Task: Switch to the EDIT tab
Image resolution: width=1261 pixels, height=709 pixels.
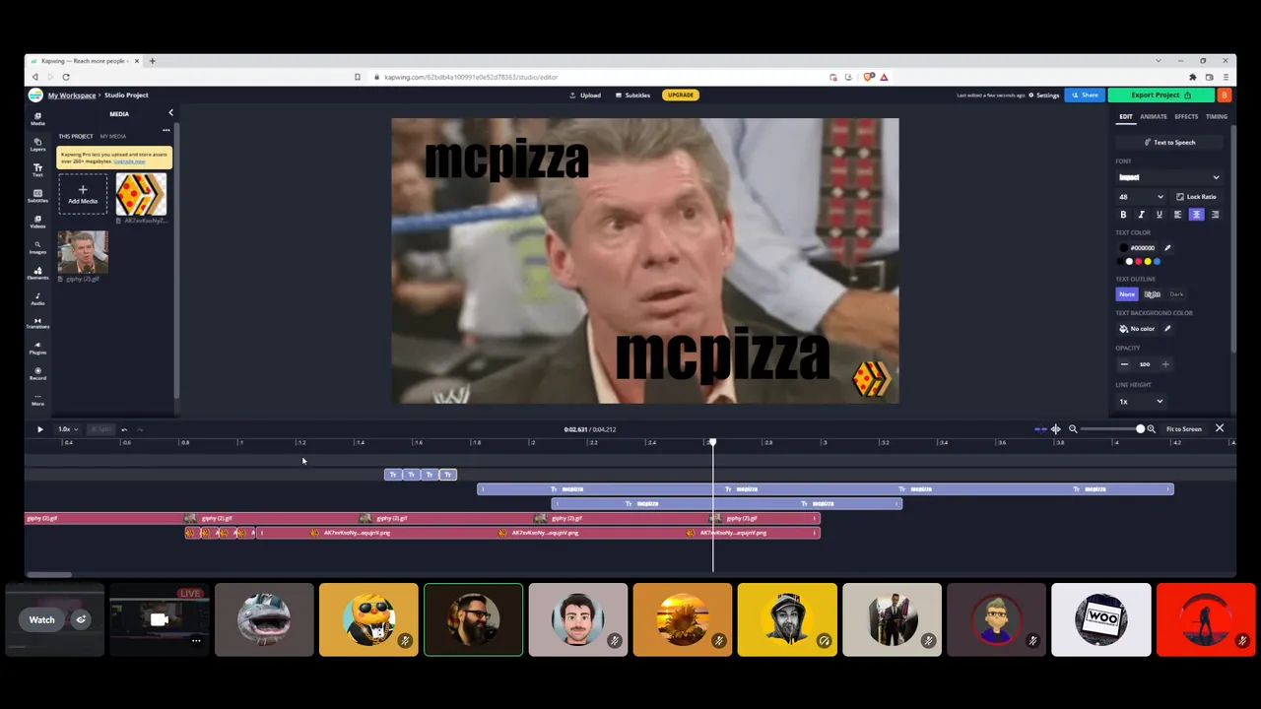Action: coord(1125,116)
